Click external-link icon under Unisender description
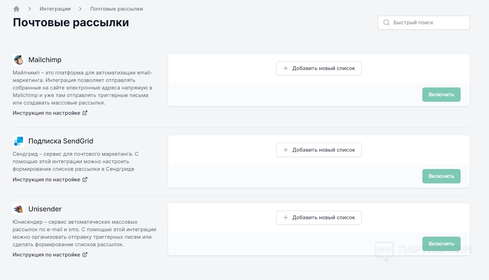Image resolution: width=489 pixels, height=280 pixels. 85,255
